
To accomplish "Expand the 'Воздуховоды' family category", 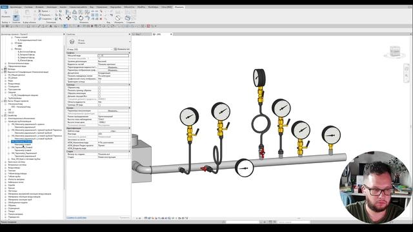I will point(6,168).
